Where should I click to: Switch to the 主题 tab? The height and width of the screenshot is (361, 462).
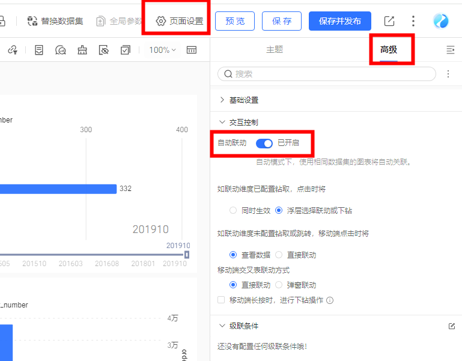(275, 50)
